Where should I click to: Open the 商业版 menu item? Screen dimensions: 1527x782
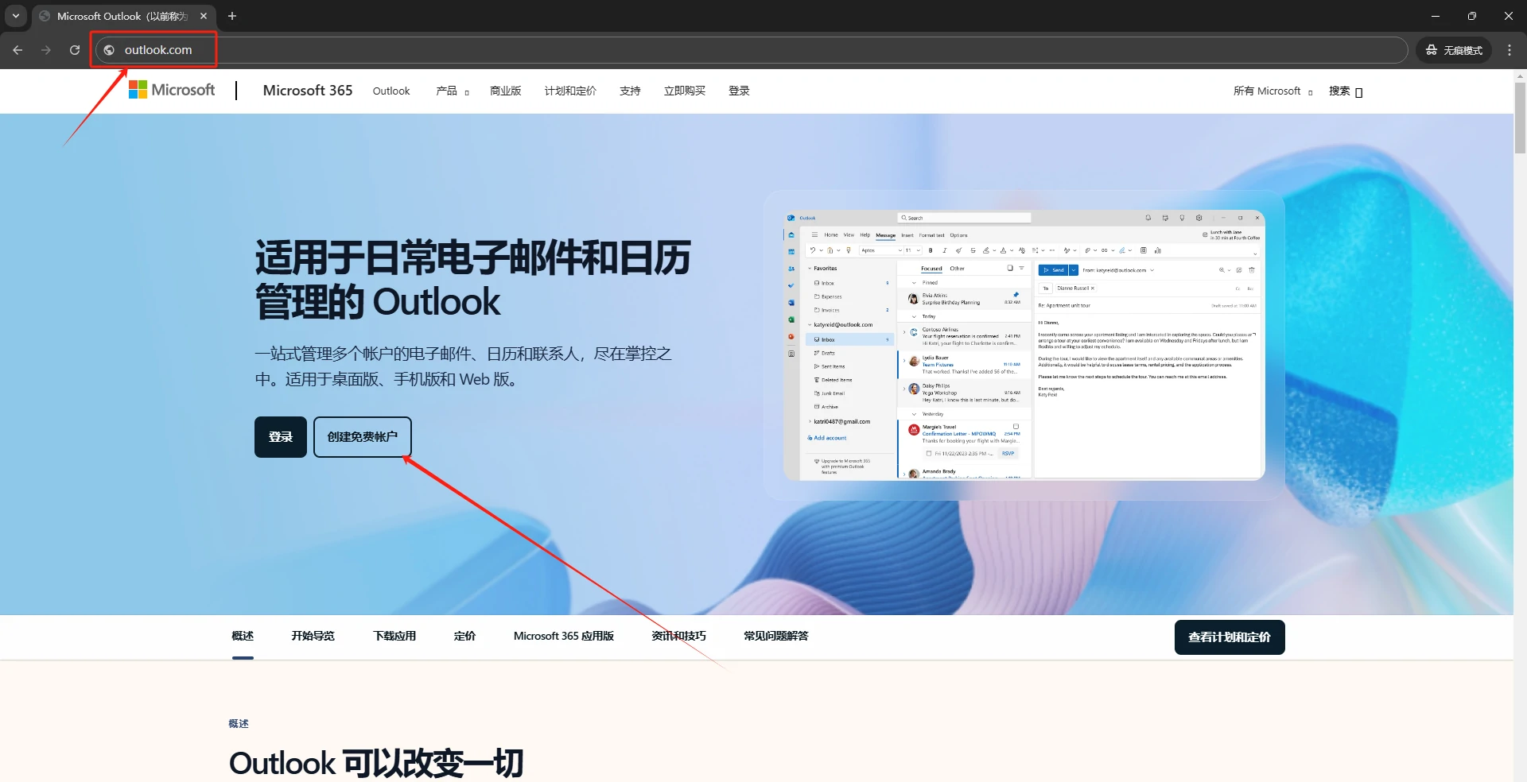pyautogui.click(x=506, y=91)
